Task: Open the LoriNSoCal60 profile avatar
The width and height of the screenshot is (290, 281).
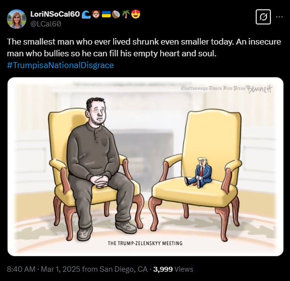Action: click(17, 19)
